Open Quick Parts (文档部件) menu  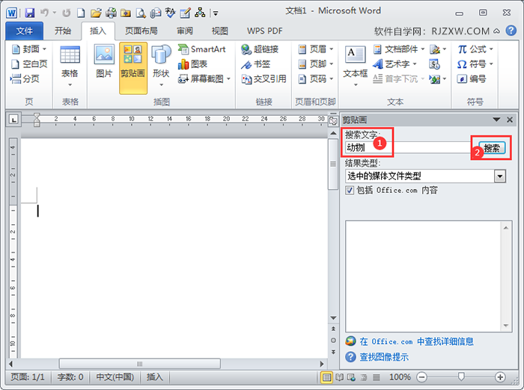pos(398,49)
